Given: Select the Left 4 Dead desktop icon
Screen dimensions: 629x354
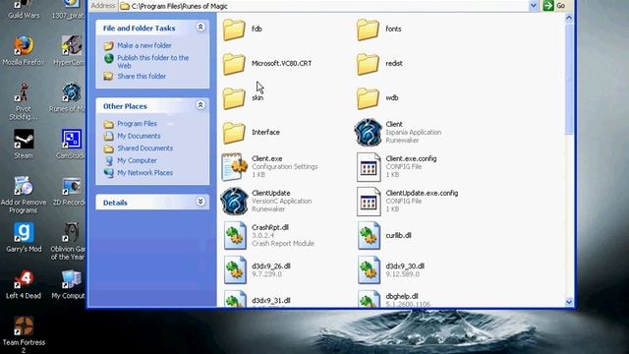Looking at the screenshot, I should click(24, 284).
